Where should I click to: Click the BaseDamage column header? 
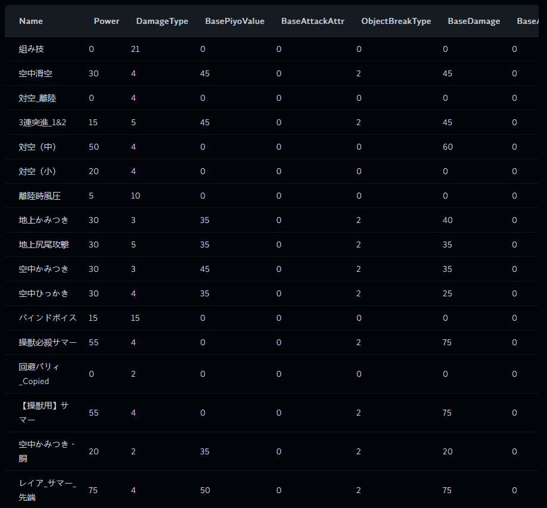tap(474, 21)
